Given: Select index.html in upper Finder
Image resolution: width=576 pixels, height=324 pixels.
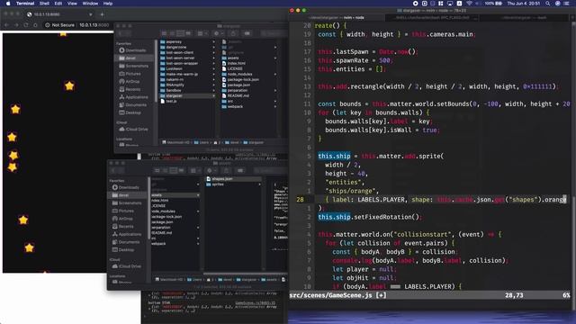Looking at the screenshot, I should tap(234, 63).
